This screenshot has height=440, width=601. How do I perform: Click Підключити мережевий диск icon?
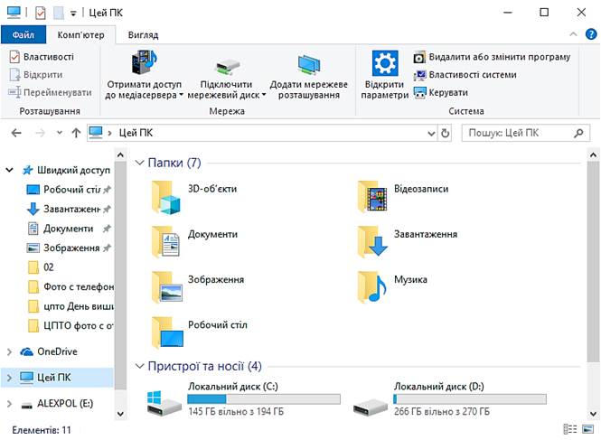tap(226, 66)
